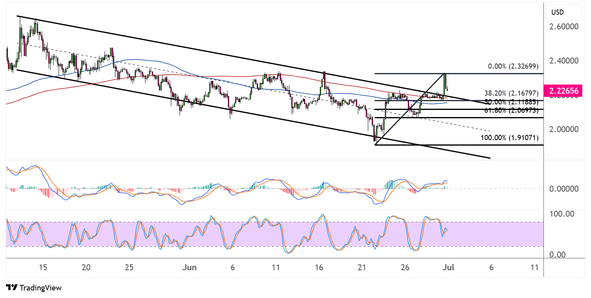Click the USD currency button

tap(564, 12)
